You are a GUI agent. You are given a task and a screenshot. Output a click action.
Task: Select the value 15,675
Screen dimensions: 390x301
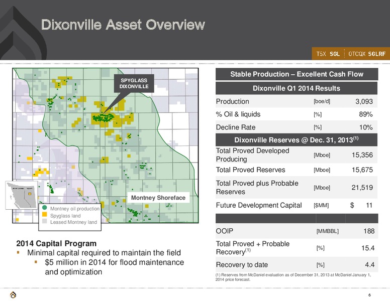tap(362, 170)
